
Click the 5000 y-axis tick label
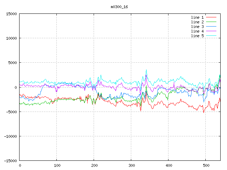coord(12,63)
